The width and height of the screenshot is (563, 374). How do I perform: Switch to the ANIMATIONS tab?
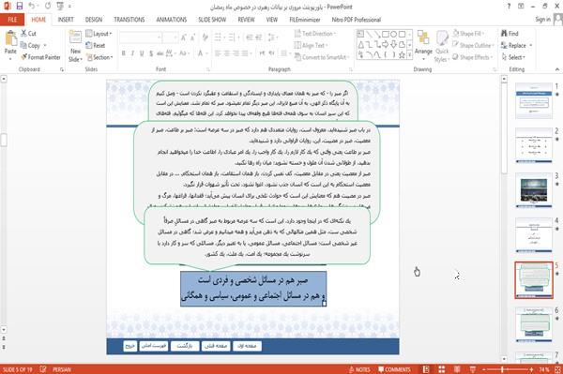click(172, 20)
